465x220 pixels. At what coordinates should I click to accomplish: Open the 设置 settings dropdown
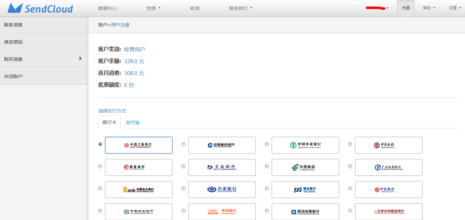coord(455,8)
